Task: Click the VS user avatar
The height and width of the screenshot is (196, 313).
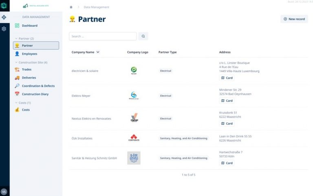Action: pyautogui.click(x=4, y=192)
